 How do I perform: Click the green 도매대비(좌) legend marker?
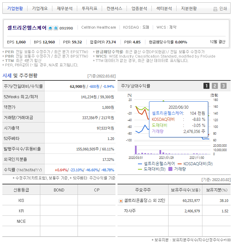pyautogui.click(x=140, y=169)
